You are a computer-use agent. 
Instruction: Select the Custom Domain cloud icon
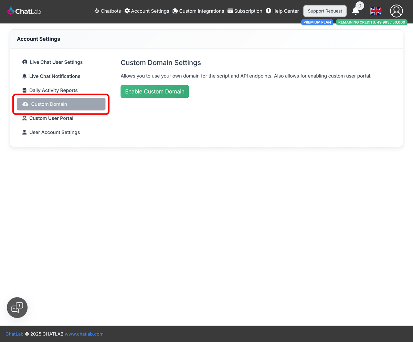[24, 104]
